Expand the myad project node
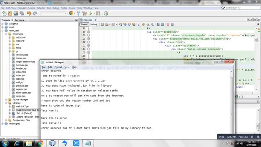The image size is (261, 147). 2,27
